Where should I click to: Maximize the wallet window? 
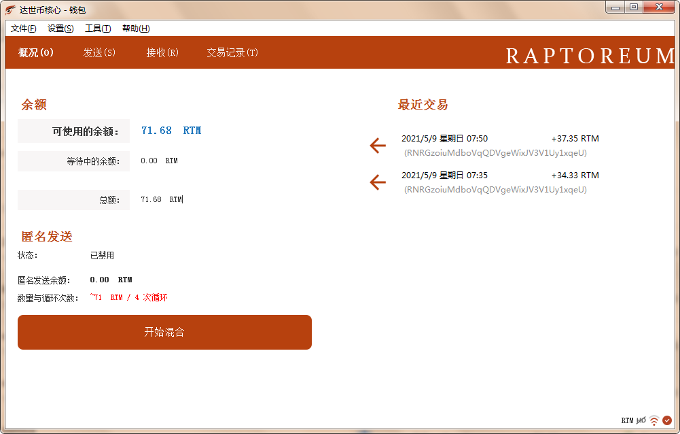tap(634, 7)
